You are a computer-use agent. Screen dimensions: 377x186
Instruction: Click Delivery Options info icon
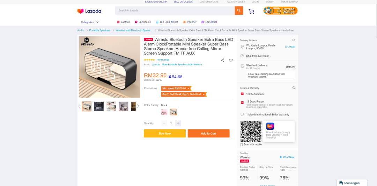294,40
